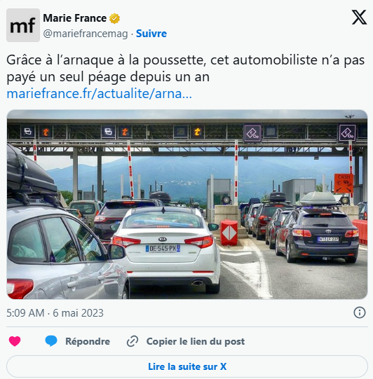This screenshot has height=379, width=373.
Task: Like the post with the heart icon
Action: tap(15, 341)
